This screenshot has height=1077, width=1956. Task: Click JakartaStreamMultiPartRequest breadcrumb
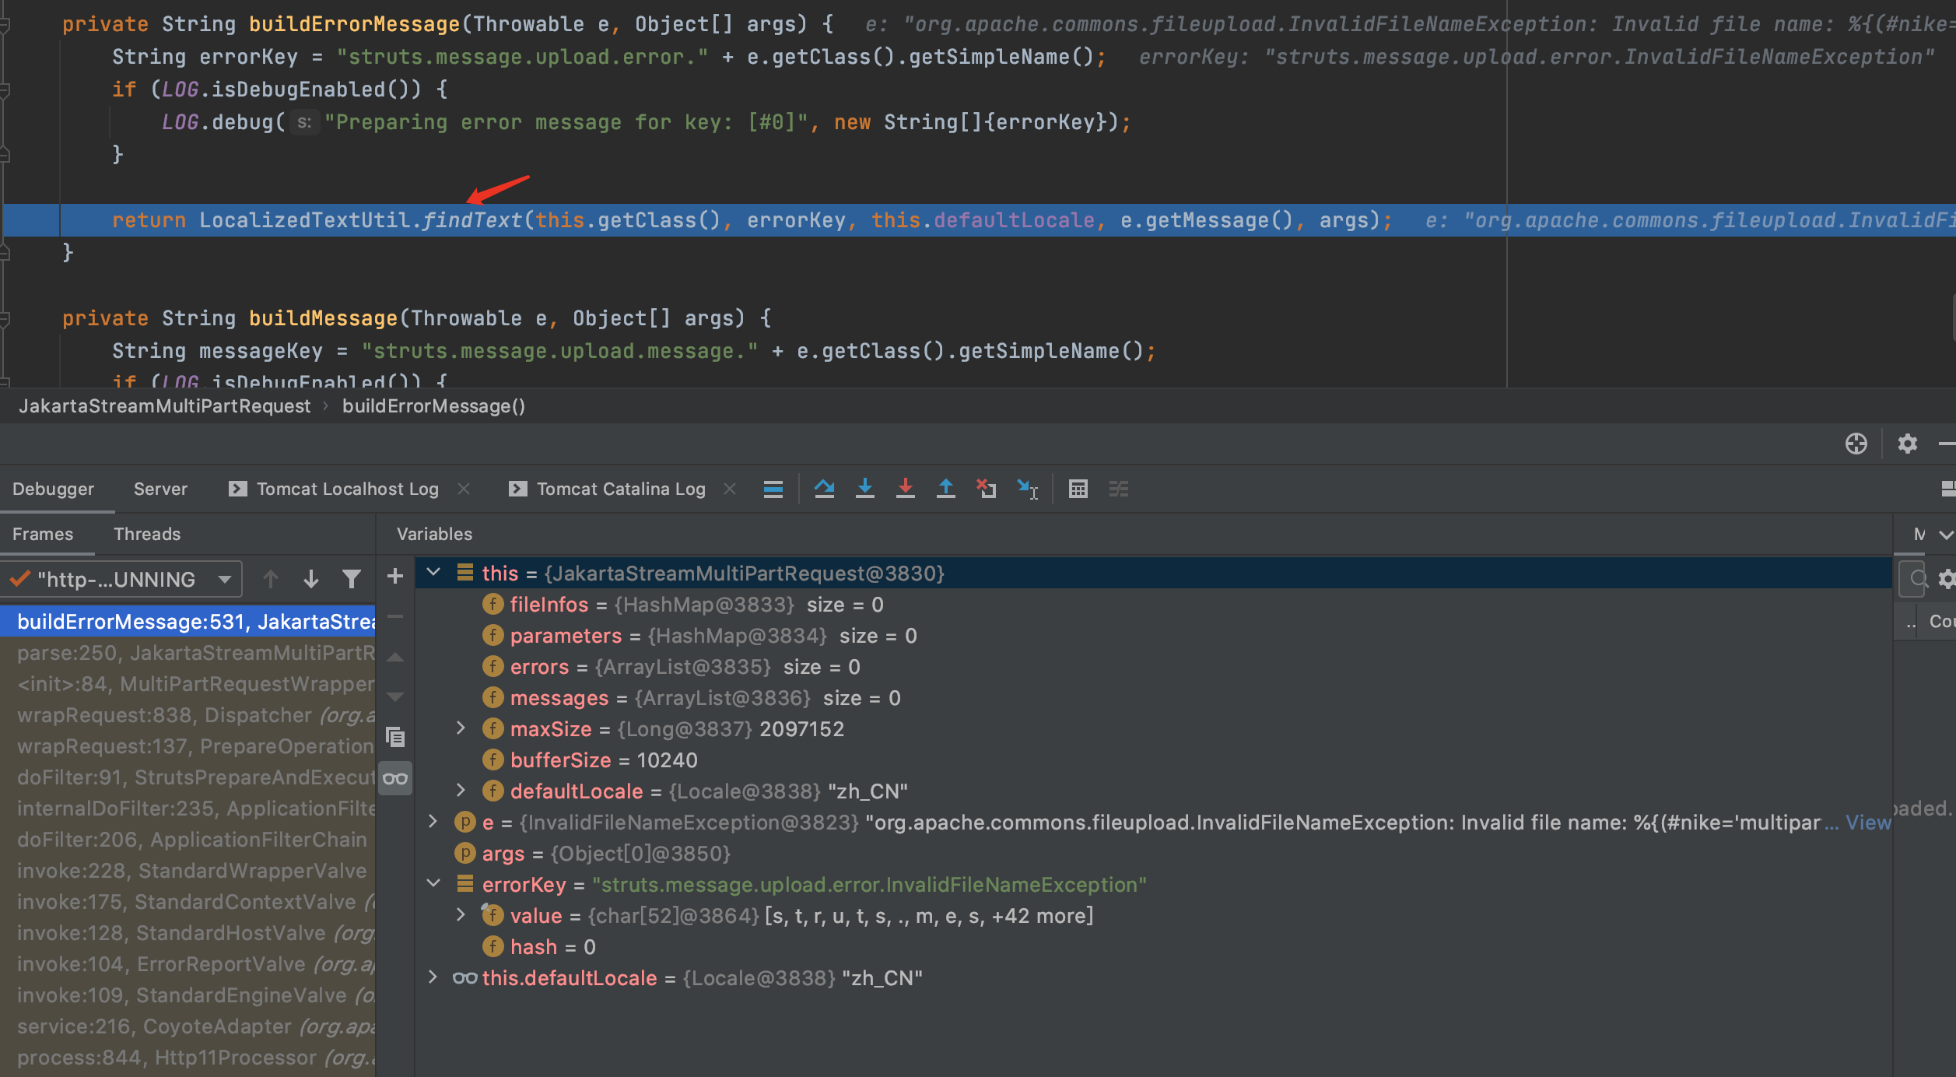point(164,406)
